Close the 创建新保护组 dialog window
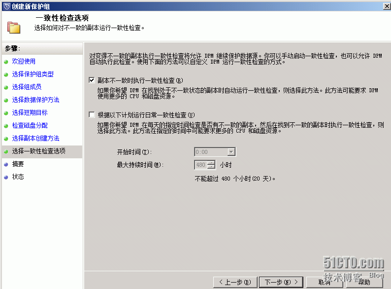The image size is (391, 289). point(387,6)
